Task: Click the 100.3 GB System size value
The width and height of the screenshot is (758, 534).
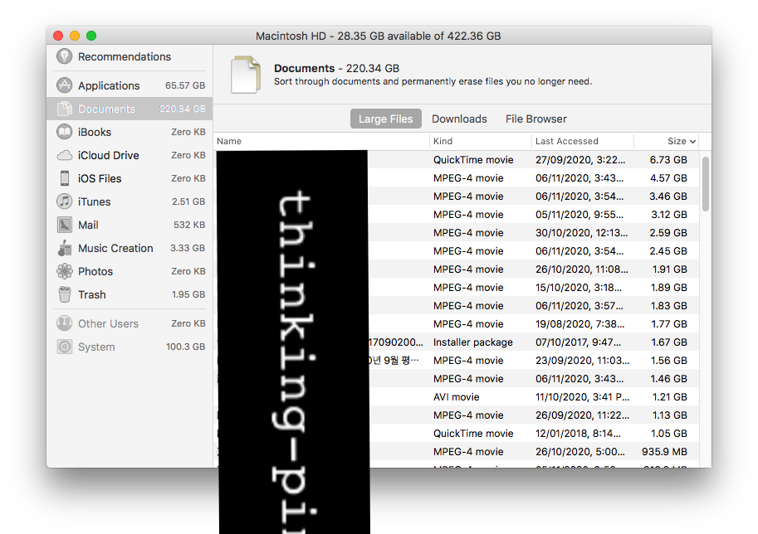Action: tap(185, 347)
